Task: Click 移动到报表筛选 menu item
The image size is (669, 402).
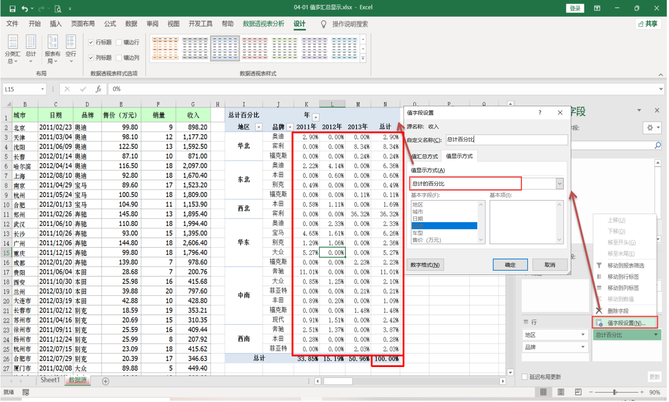Action: (x=626, y=265)
